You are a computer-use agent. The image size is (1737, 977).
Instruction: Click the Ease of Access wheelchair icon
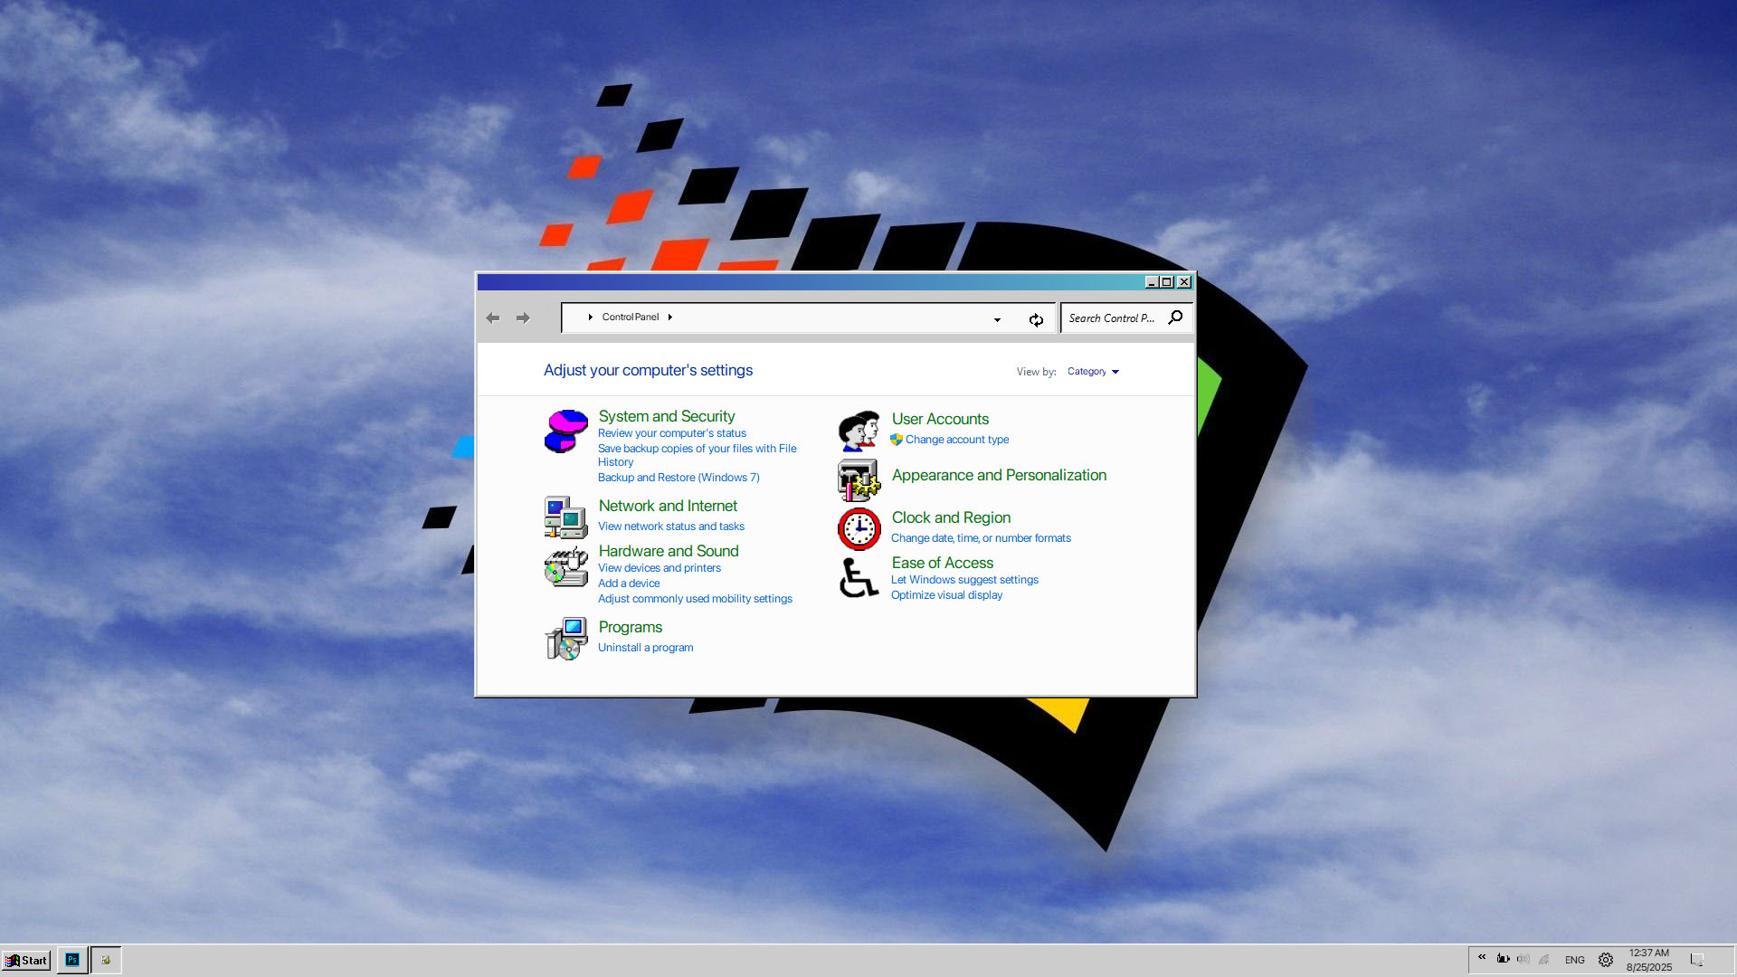[x=859, y=577]
